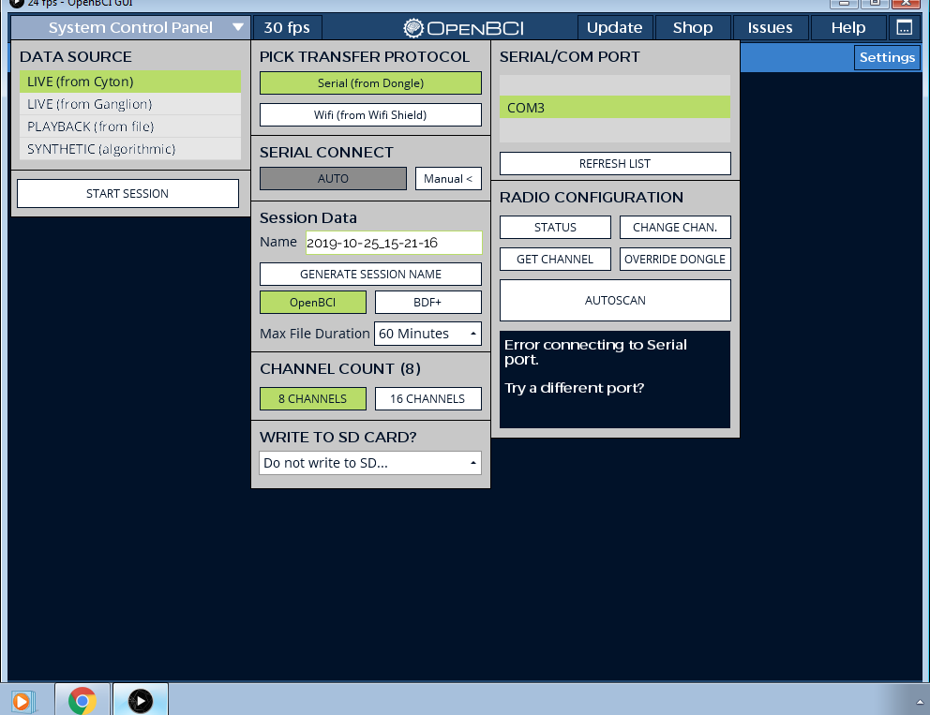Select LIVE (from Cyton) data source

[130, 82]
